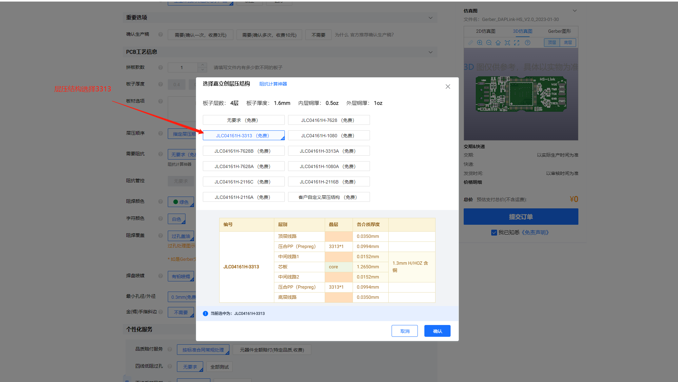Click fit-to-frame icon in preview toolbar
This screenshot has height=382, width=678.
[507, 43]
